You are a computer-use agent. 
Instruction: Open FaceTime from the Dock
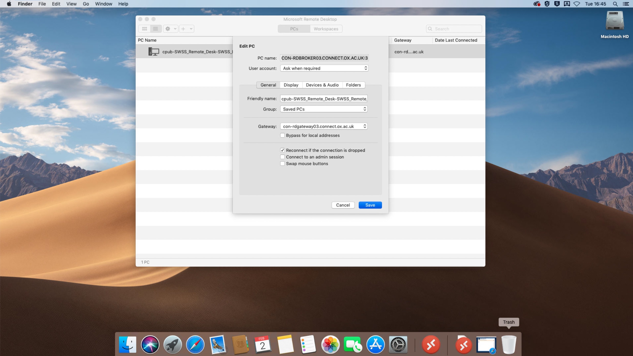coord(353,344)
